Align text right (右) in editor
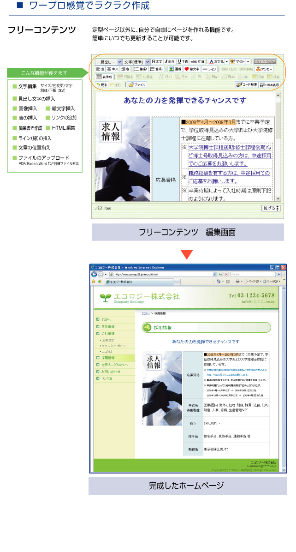 click(125, 69)
